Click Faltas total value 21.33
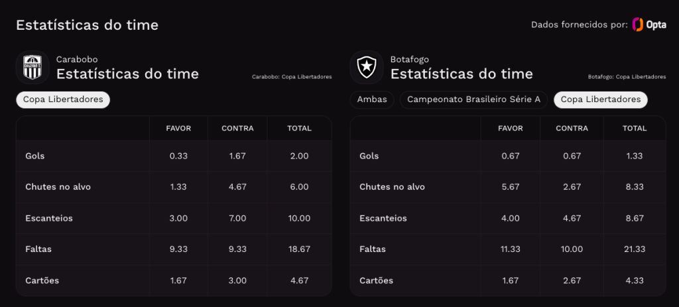The image size is (679, 307). 635,249
